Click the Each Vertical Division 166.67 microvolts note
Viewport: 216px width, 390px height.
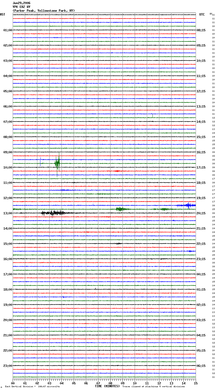[x=32, y=387]
